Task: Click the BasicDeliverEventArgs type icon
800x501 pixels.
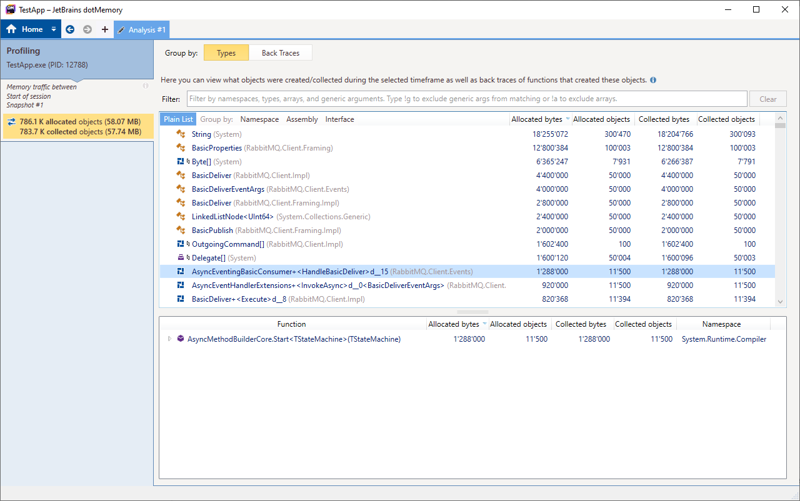Action: point(181,189)
